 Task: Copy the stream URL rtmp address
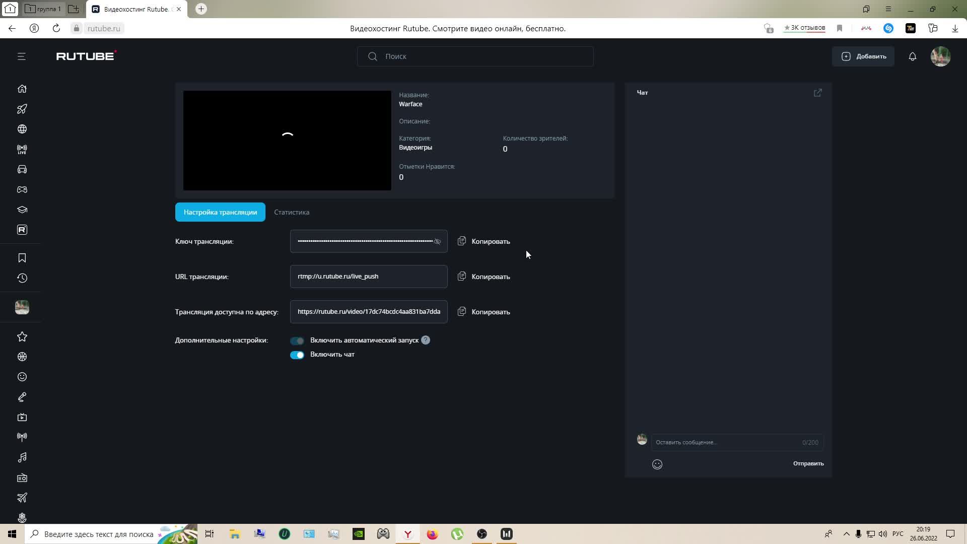pos(483,277)
